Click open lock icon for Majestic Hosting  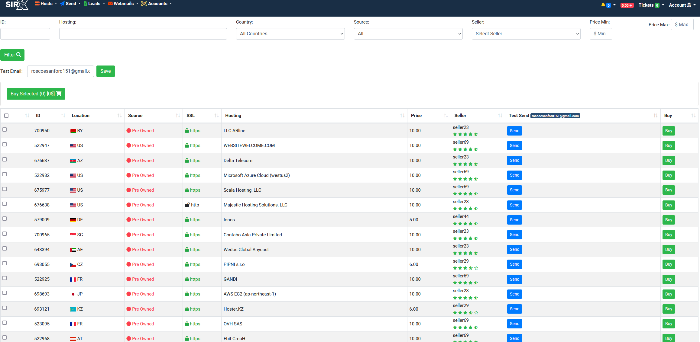[x=187, y=205]
